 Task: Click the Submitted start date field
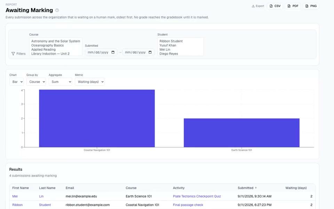101,52
